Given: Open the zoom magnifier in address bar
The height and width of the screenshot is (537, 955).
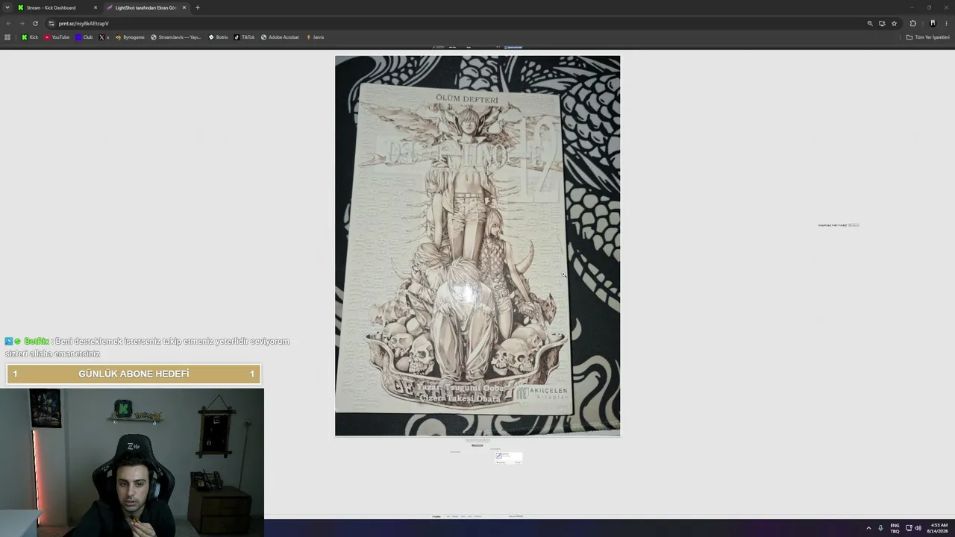Looking at the screenshot, I should [x=870, y=23].
